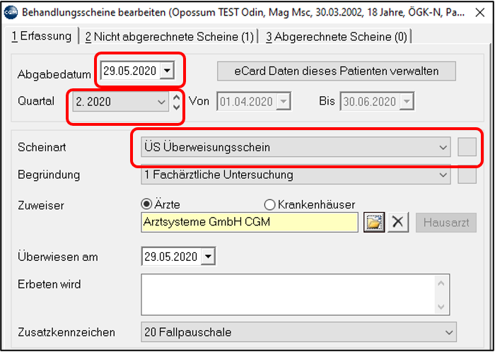Viewport: 495px width, 352px height.
Task: Select the Krankenhäuser radio button
Action: click(269, 205)
